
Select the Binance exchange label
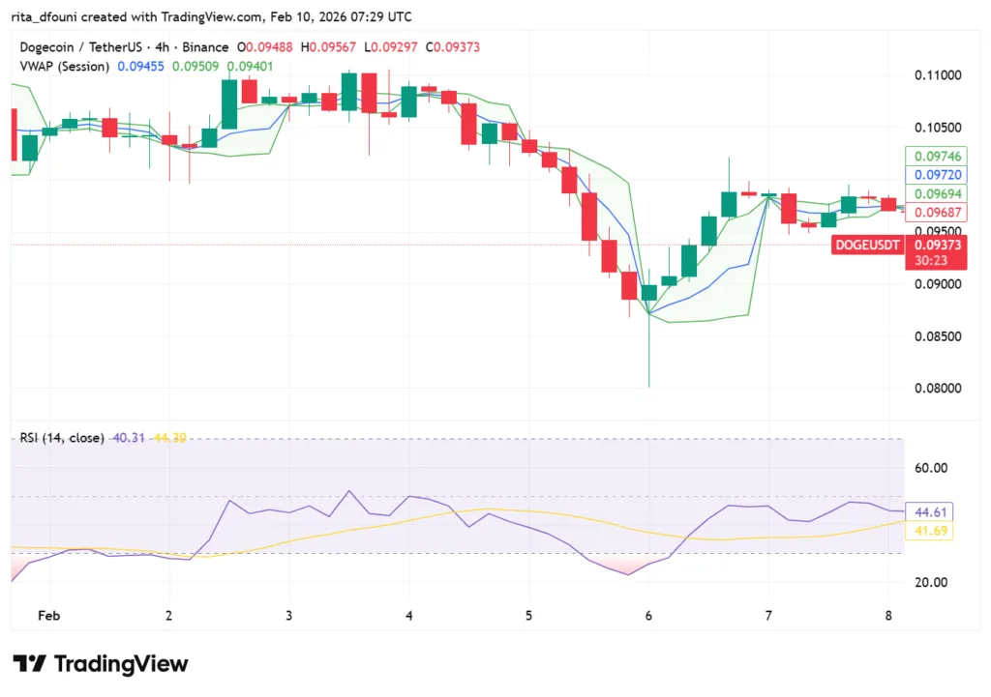coord(206,46)
